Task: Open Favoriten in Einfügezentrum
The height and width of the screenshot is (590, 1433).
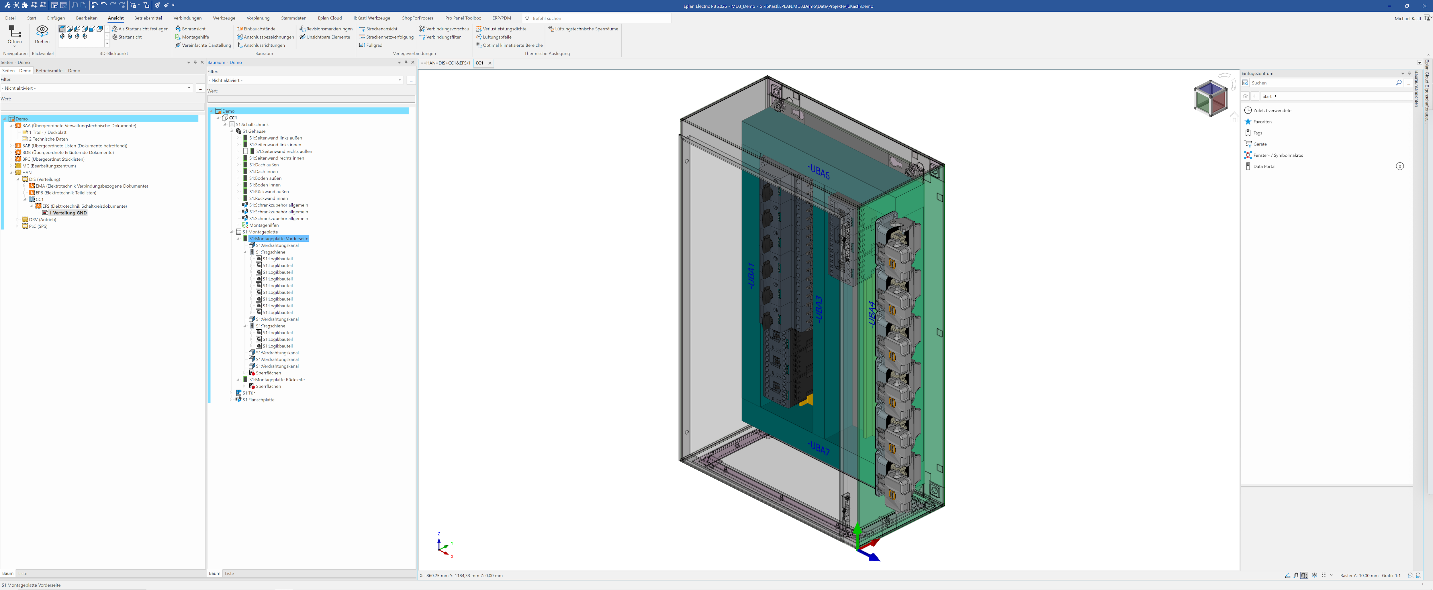Action: pyautogui.click(x=1262, y=122)
